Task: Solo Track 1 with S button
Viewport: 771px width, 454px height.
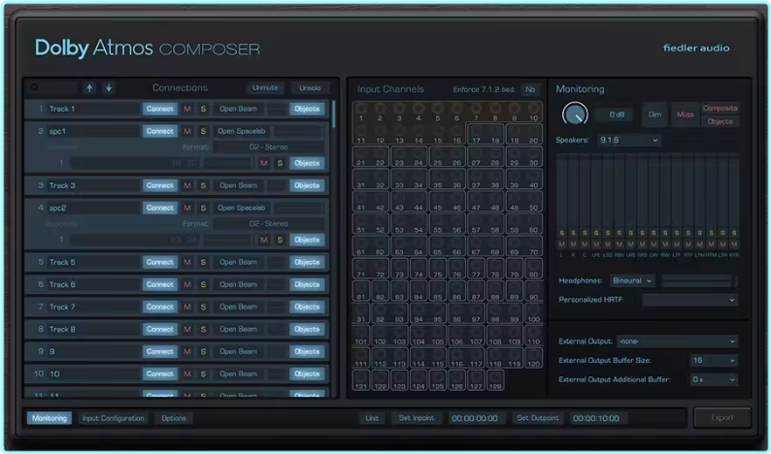Action: tap(203, 109)
